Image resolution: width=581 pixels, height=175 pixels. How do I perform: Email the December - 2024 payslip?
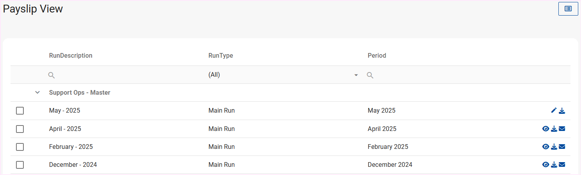pos(562,165)
